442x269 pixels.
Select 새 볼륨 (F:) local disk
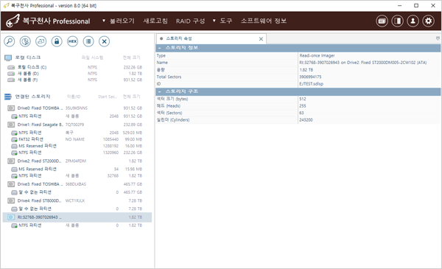pyautogui.click(x=77, y=80)
